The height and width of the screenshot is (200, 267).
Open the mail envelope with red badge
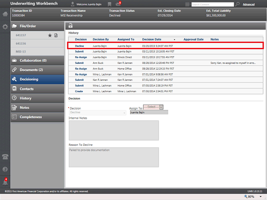click(x=118, y=4)
